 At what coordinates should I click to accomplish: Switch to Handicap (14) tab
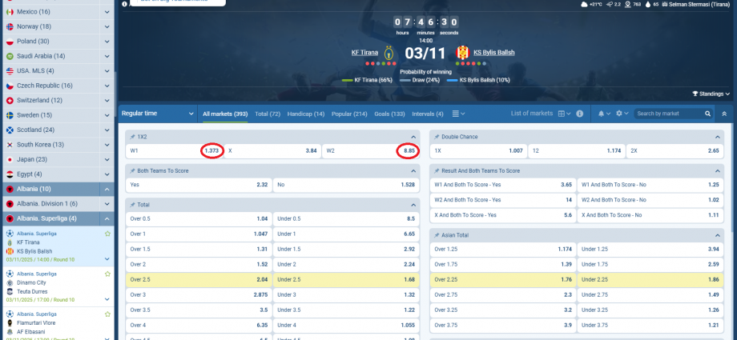(305, 114)
